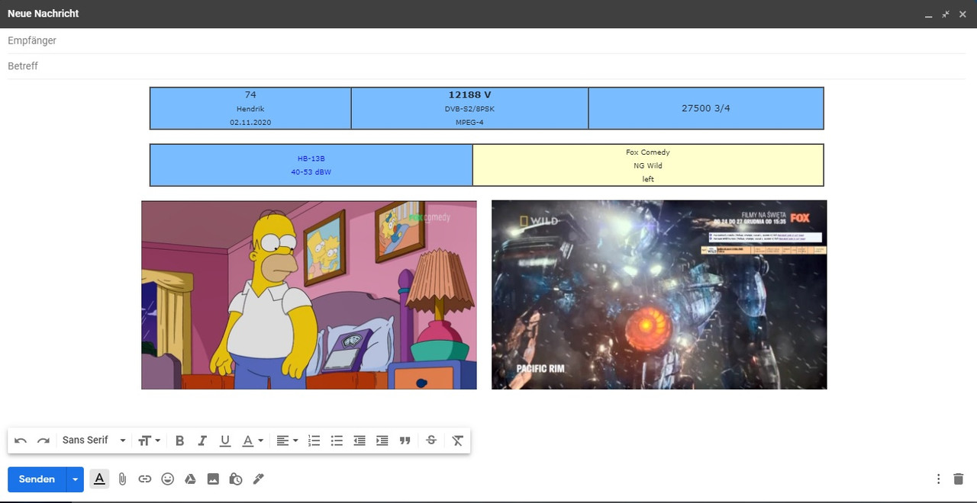The width and height of the screenshot is (977, 503).
Task: Attach files with the paperclip icon
Action: 122,479
